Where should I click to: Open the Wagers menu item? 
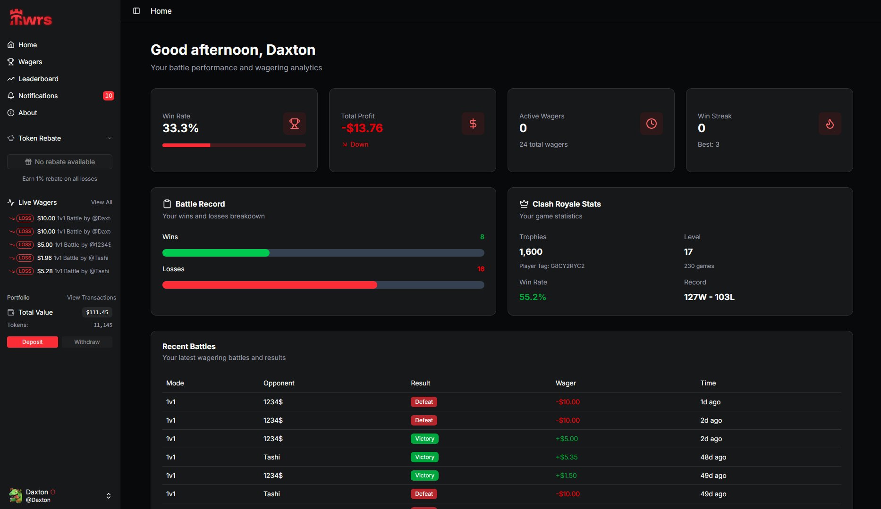(x=60, y=62)
